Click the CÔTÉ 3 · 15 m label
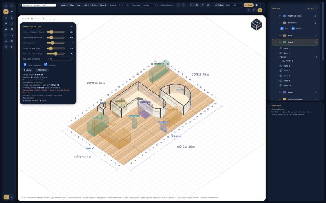 click(200, 74)
